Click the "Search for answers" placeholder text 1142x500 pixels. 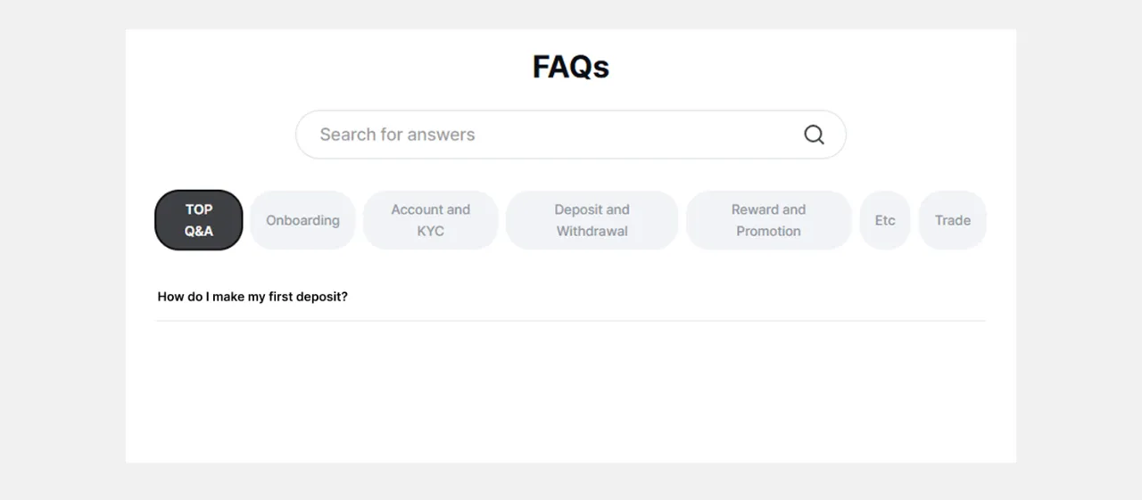click(397, 135)
